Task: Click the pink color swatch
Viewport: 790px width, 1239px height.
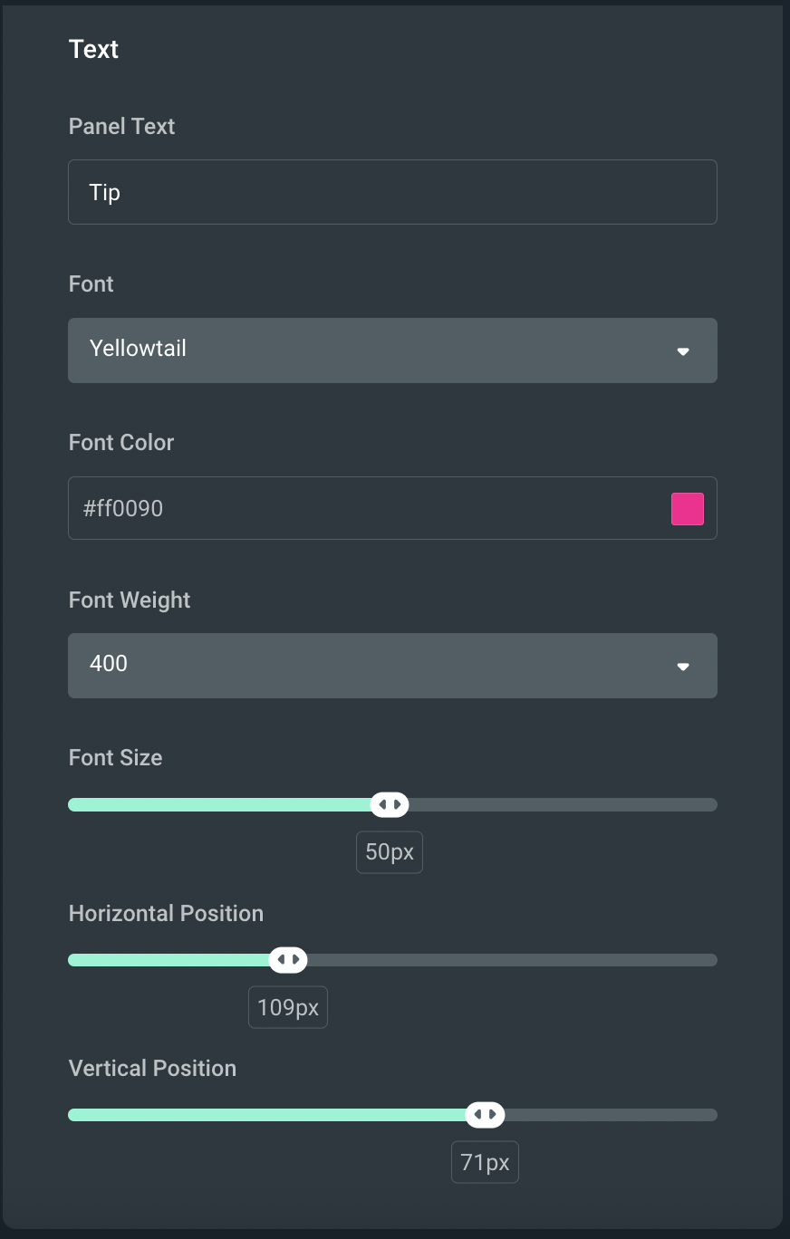Action: pyautogui.click(x=688, y=508)
